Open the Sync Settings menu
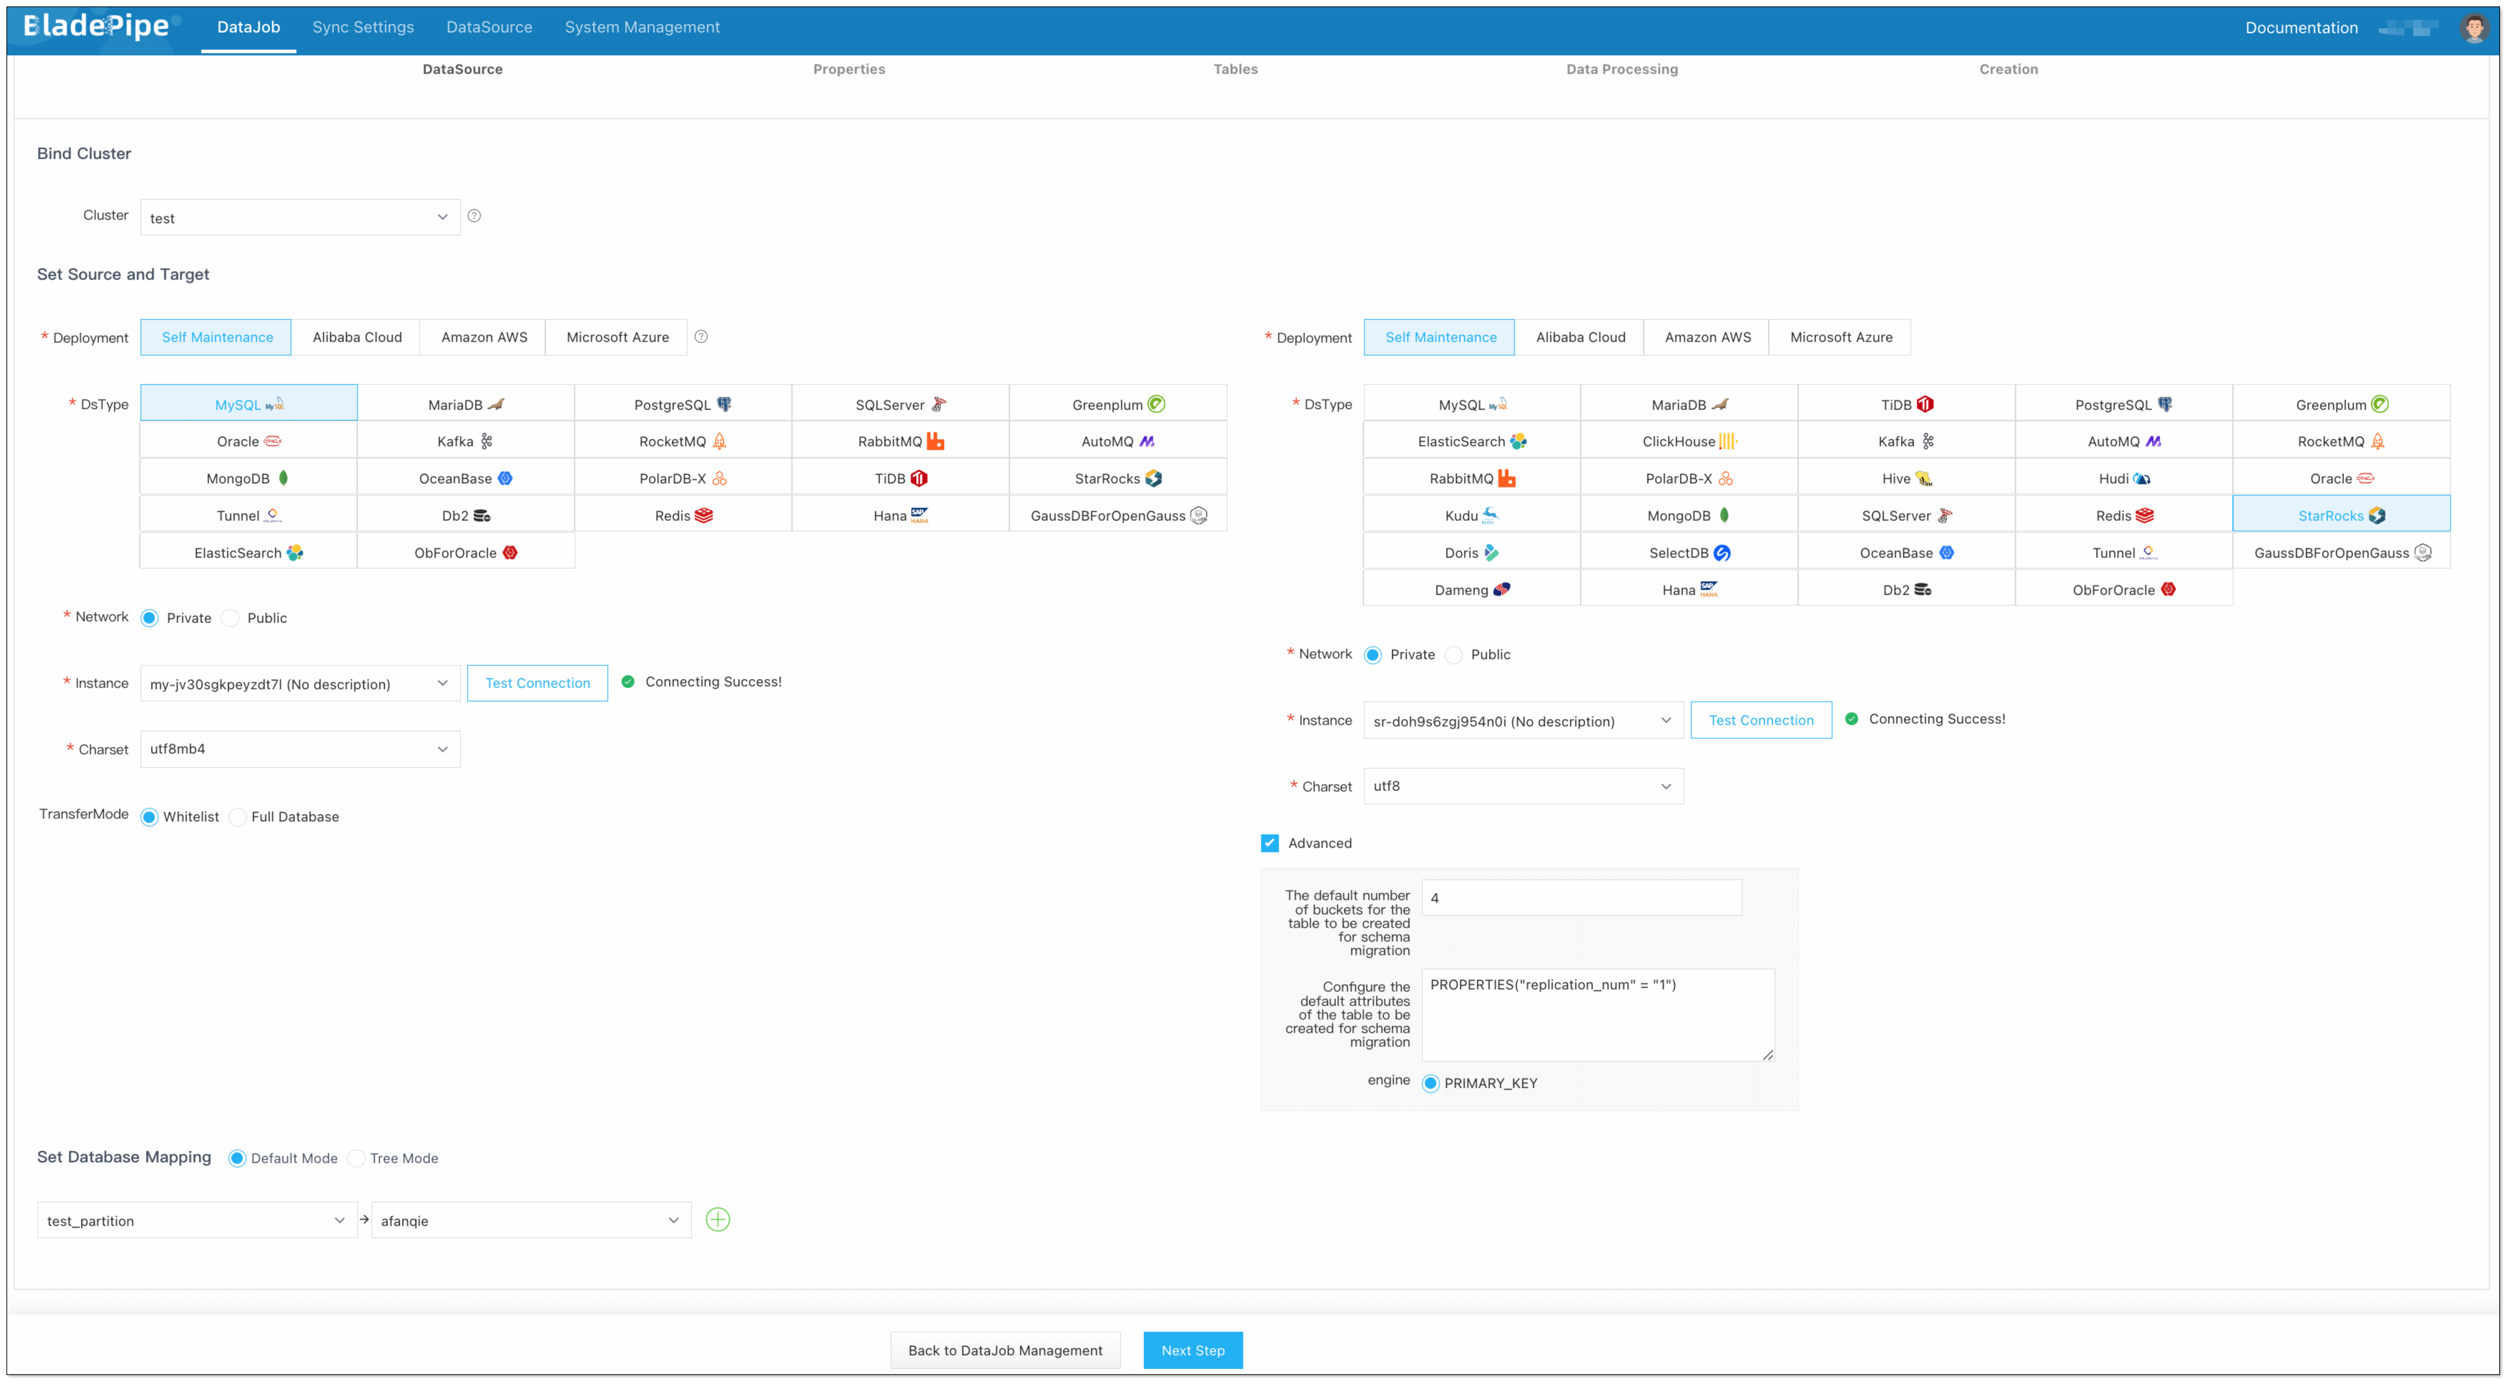The width and height of the screenshot is (2510, 1385). [363, 27]
